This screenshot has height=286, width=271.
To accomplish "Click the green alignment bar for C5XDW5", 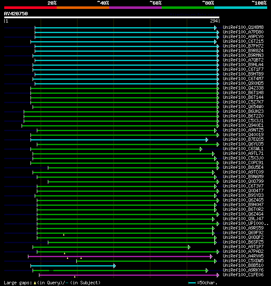I will 146,261.
